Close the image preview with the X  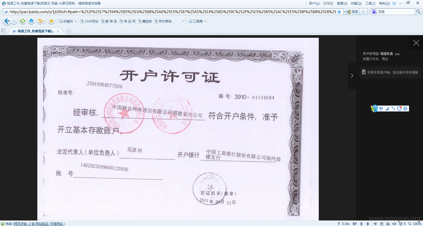pos(416,43)
